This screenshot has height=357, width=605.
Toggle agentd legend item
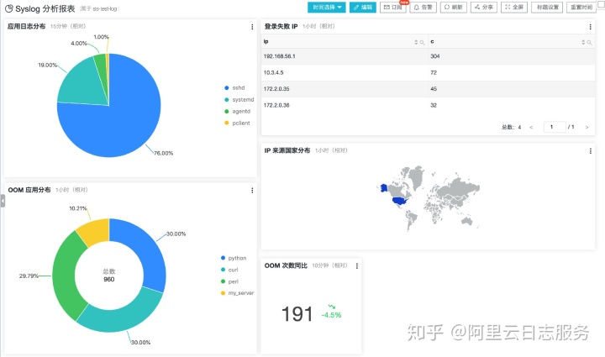[x=237, y=112]
